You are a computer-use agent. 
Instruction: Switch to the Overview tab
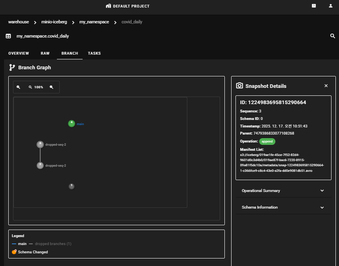(x=19, y=53)
